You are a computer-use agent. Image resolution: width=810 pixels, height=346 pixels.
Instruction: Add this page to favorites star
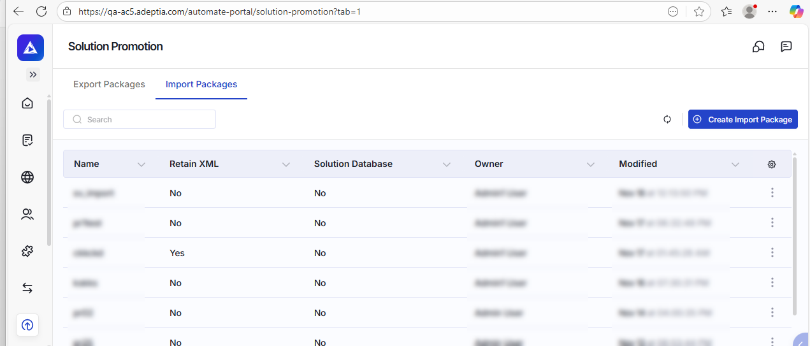[x=699, y=11]
